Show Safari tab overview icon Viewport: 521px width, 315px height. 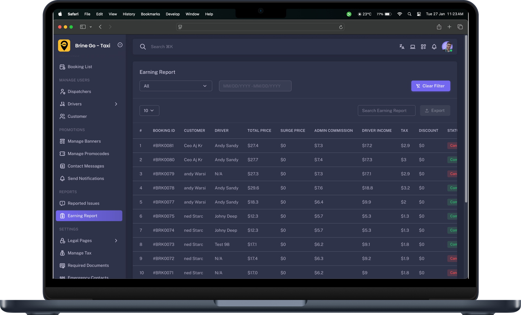(x=460, y=27)
